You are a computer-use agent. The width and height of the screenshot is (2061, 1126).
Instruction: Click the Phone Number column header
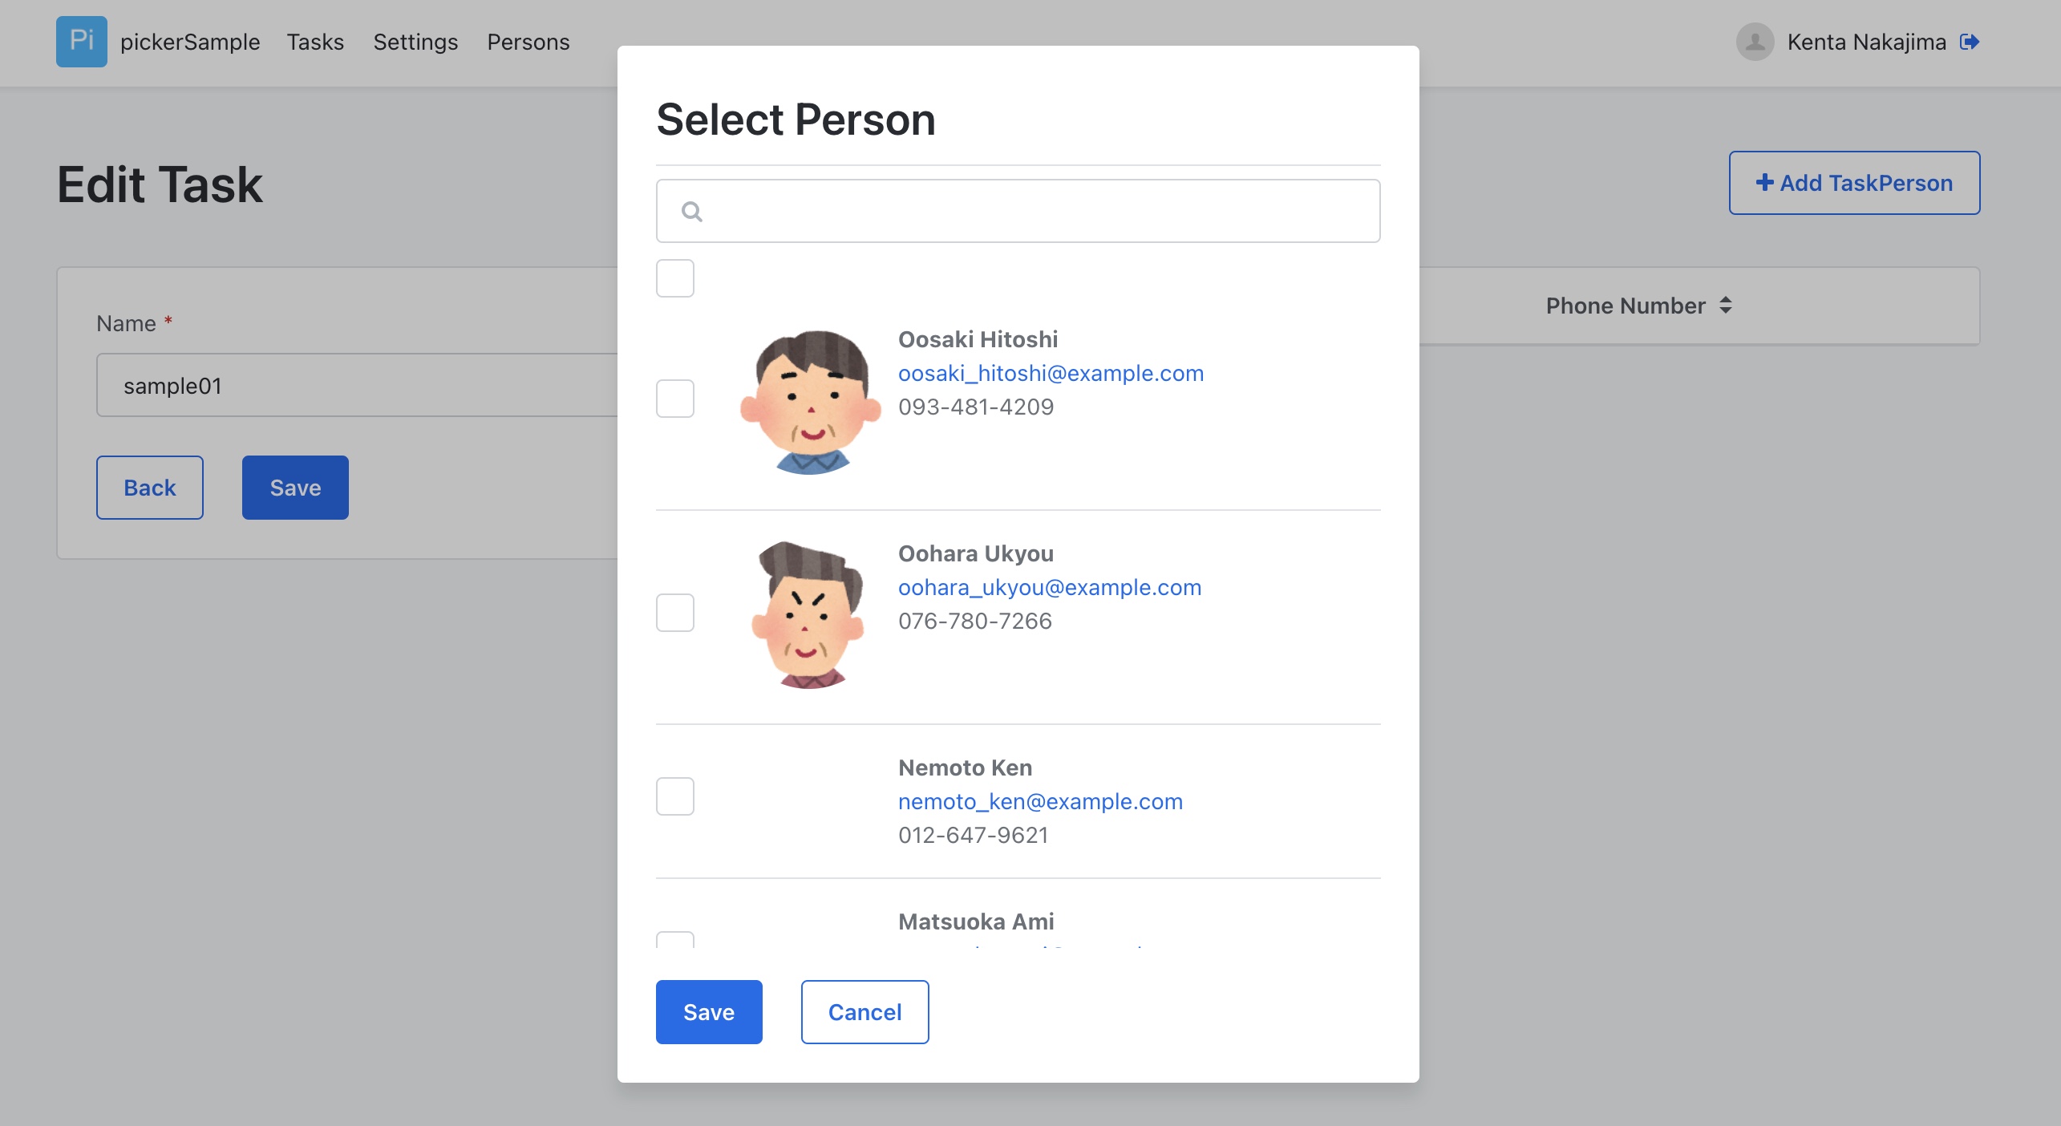point(1639,306)
